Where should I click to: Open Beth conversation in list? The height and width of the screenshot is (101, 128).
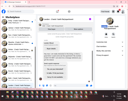coord(17,79)
